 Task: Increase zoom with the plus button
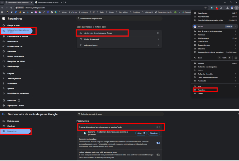tap(230, 58)
